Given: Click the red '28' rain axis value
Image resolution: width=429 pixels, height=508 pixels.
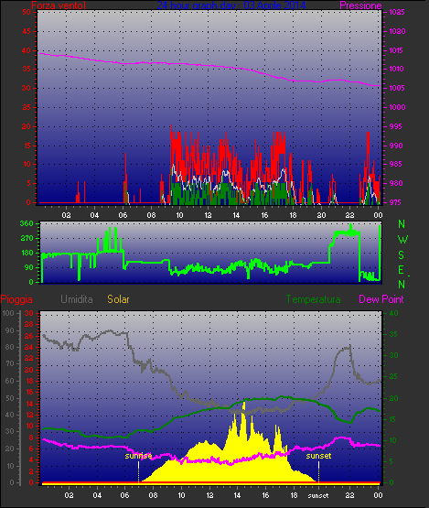Looking at the screenshot, I should pyautogui.click(x=29, y=325).
